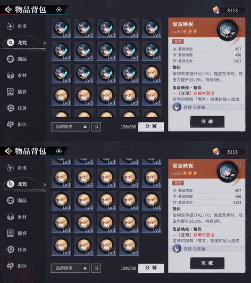The height and width of the screenshot is (283, 251).
Task: Click the currency plus icon in top panel
Action: tap(216, 10)
